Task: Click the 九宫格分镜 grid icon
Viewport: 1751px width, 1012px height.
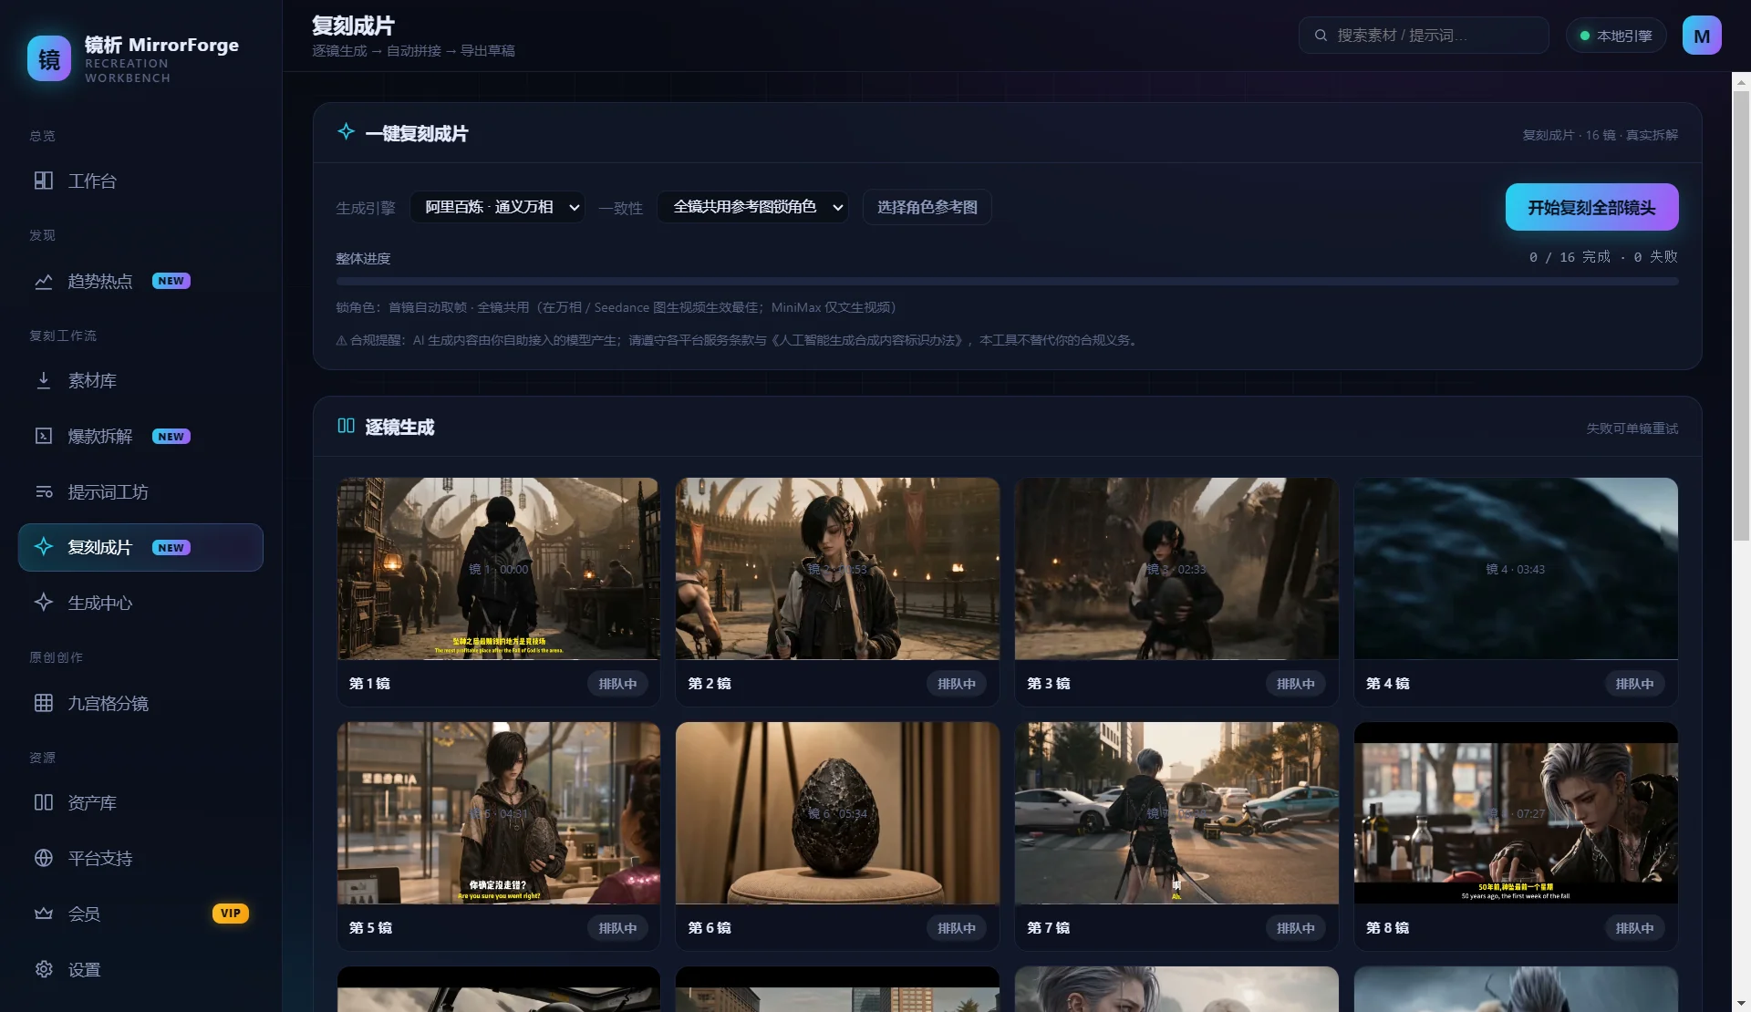Action: 43,703
